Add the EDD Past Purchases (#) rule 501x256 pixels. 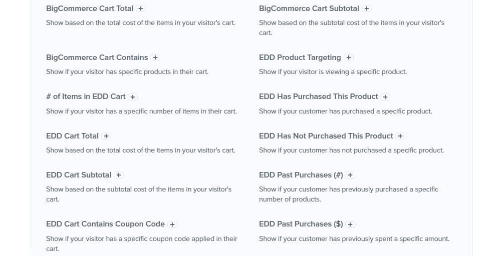(x=350, y=175)
